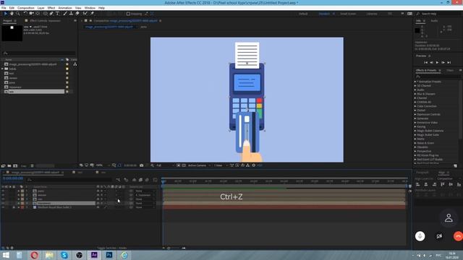Expand the Solids folder in Project panel

tap(2, 69)
